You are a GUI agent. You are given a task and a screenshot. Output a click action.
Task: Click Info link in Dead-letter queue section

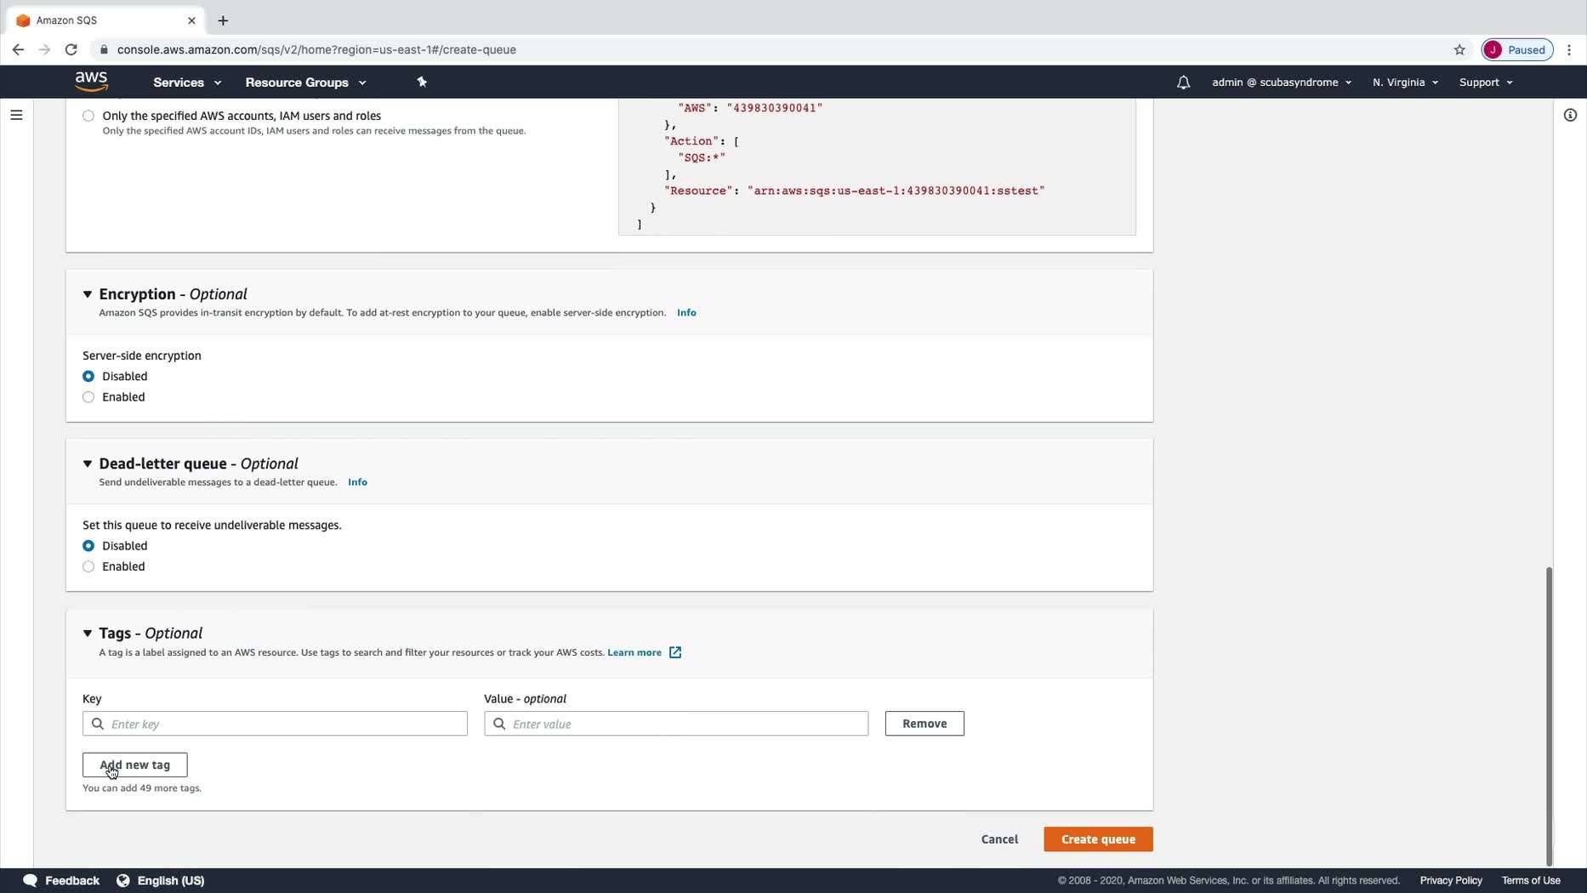point(357,482)
